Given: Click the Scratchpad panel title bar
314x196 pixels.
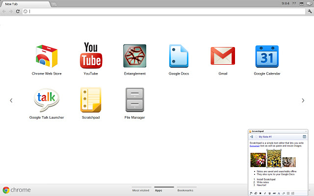Looking at the screenshot, I should 278,131.
